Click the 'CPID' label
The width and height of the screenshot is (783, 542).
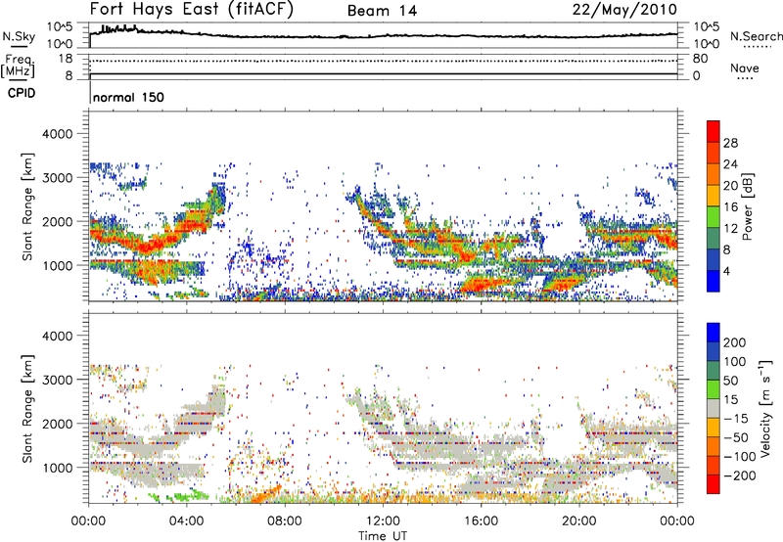(22, 93)
